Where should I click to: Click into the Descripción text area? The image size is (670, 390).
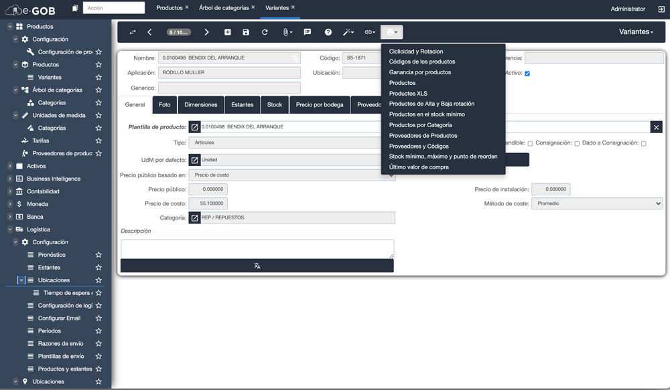click(257, 248)
